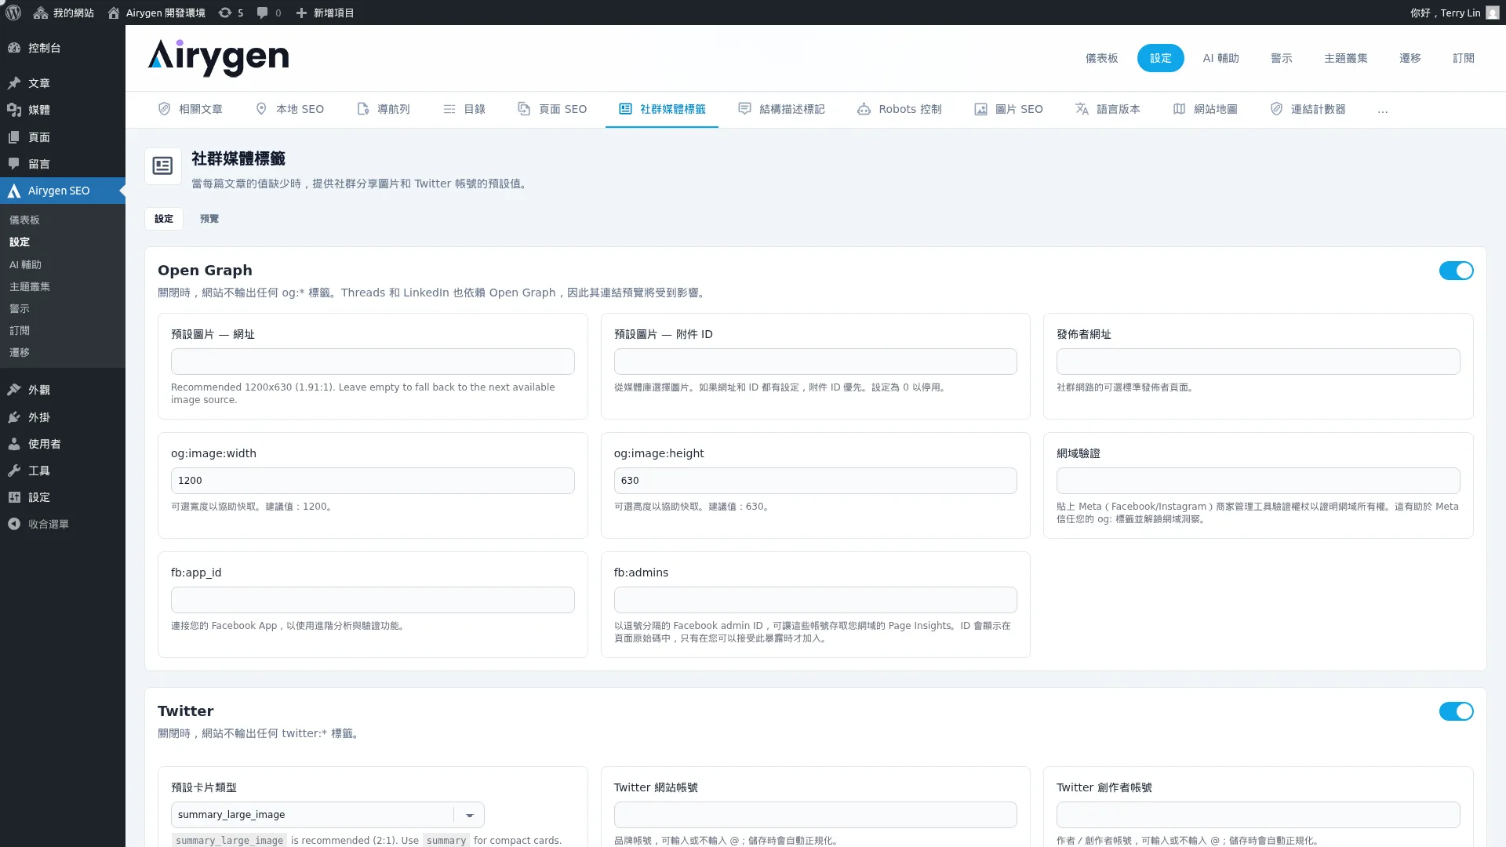1506x847 pixels.
Task: Switch to the 預覽 sub-tab
Action: click(x=209, y=219)
